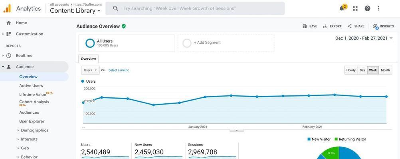This screenshot has width=400, height=159.
Task: Toggle Day chart granularity
Action: point(362,70)
